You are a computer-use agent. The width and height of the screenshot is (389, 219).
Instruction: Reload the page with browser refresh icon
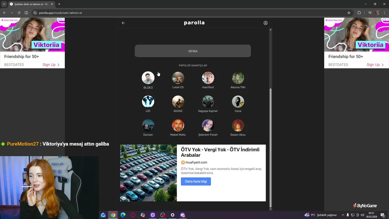[x=19, y=13]
